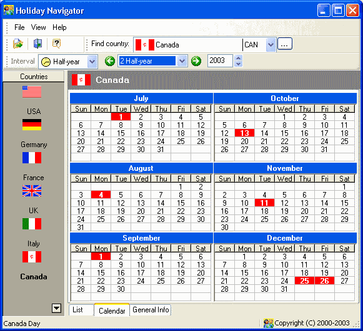Click the Canada country search field
Image resolution: width=363 pixels, height=331 pixels.
pyautogui.click(x=188, y=45)
